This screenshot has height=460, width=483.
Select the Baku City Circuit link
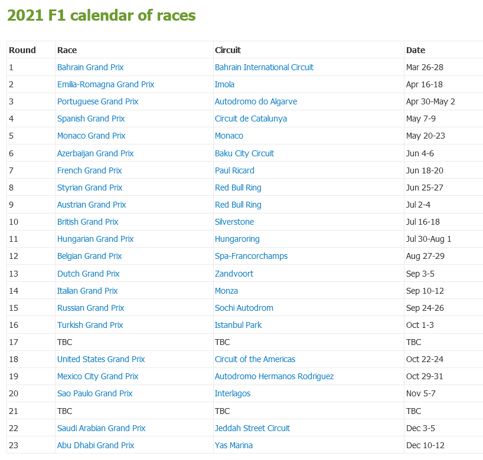click(x=244, y=153)
